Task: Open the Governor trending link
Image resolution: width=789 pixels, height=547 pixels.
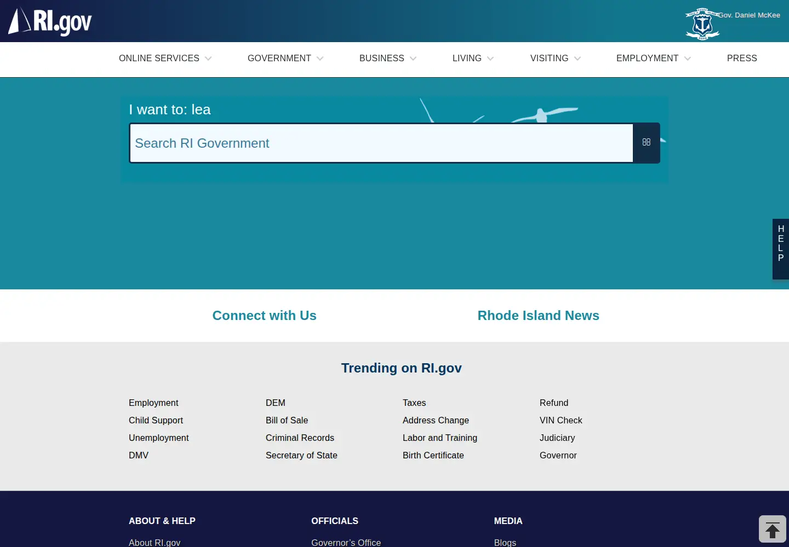Action: [x=558, y=455]
